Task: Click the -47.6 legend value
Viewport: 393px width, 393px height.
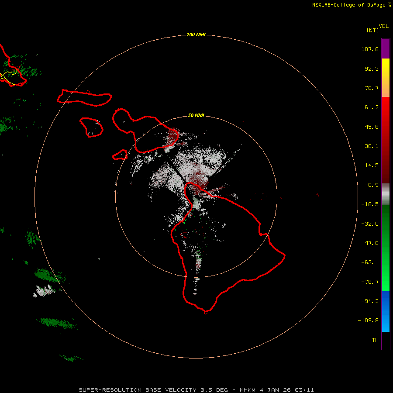Action: pos(370,243)
